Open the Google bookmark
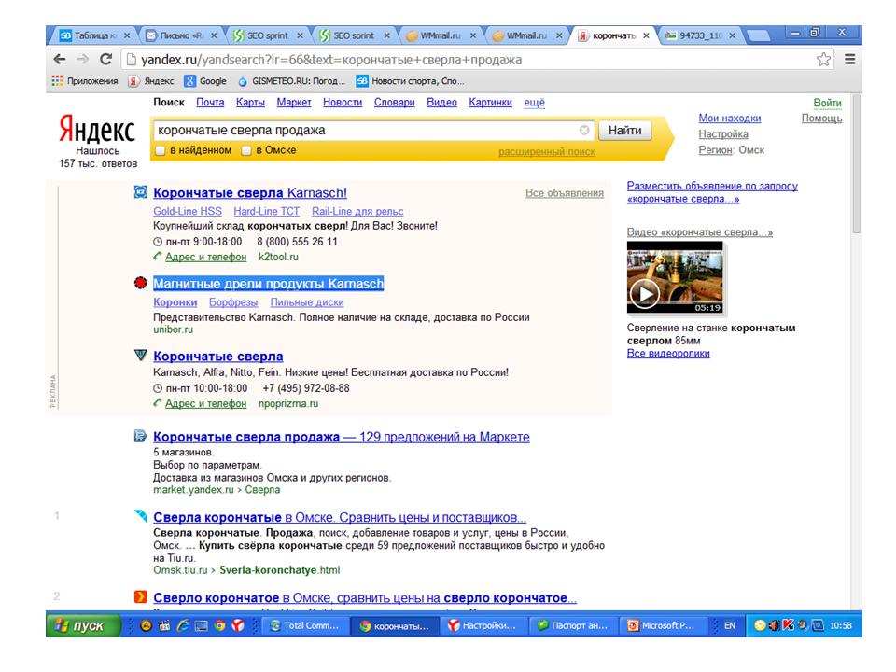 coord(205,81)
